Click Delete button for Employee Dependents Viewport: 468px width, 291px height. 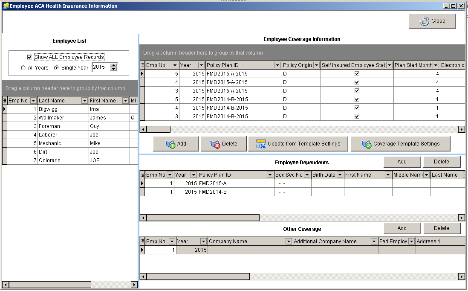coord(442,162)
